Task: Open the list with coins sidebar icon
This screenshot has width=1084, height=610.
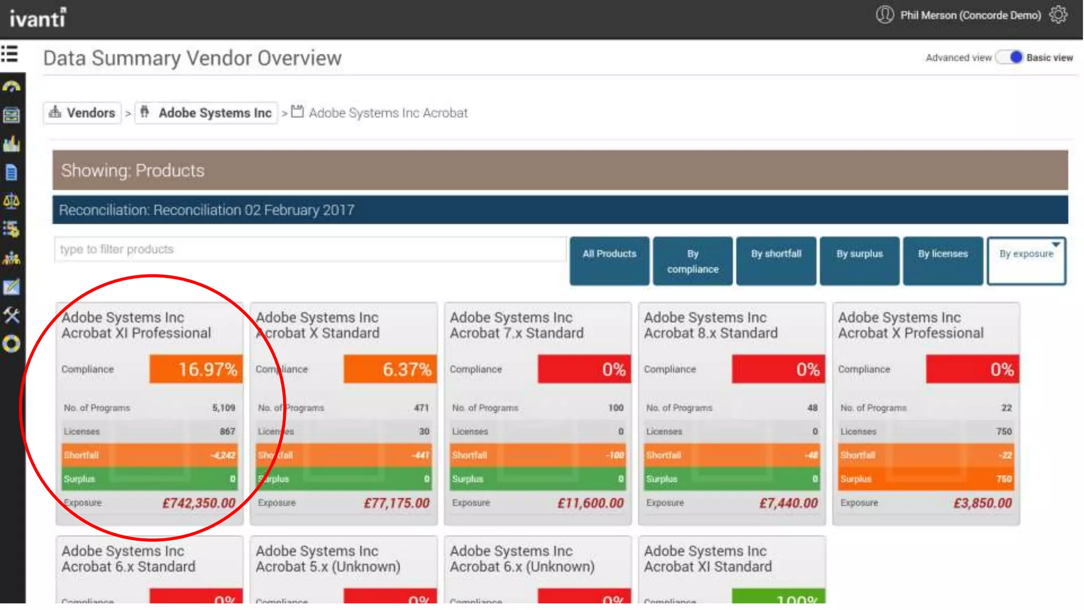Action: (11, 229)
